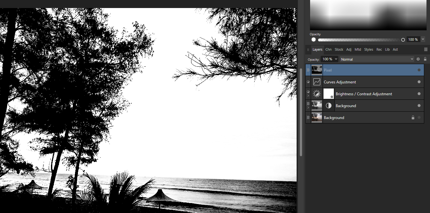
Task: Select the locked Background layer name
Action: point(334,117)
